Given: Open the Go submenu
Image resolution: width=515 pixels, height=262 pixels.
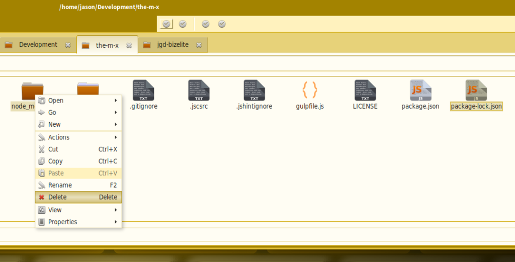Looking at the screenshot, I should coord(78,112).
